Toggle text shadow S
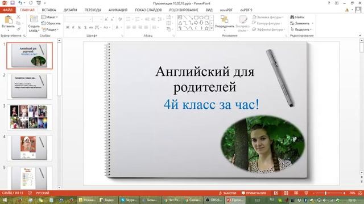 85,27
